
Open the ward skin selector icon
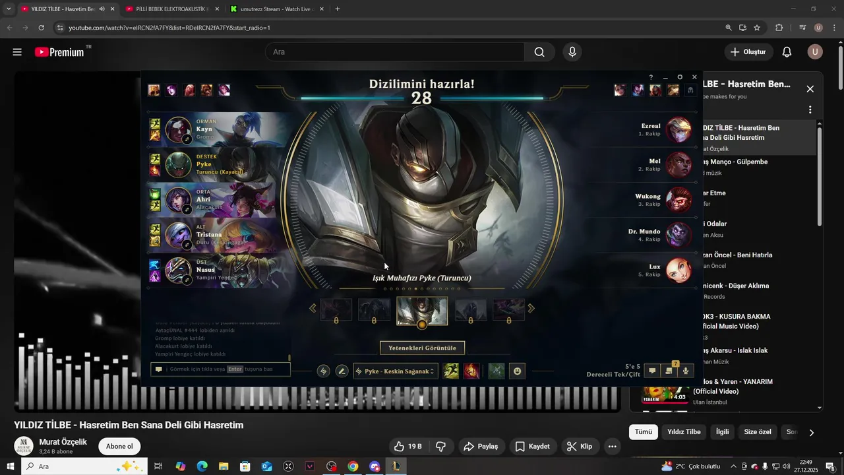497,371
